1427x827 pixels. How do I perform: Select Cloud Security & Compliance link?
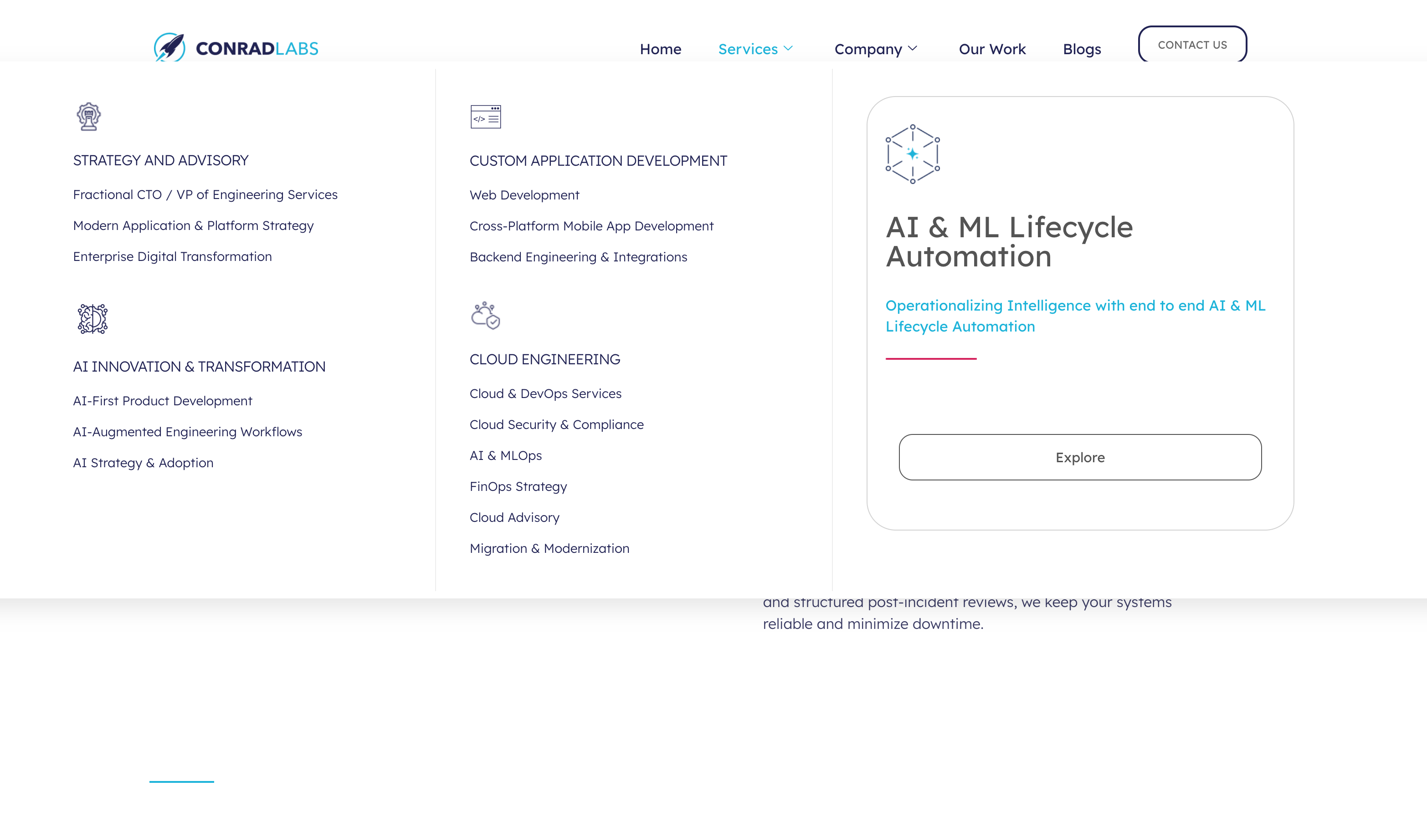click(556, 424)
